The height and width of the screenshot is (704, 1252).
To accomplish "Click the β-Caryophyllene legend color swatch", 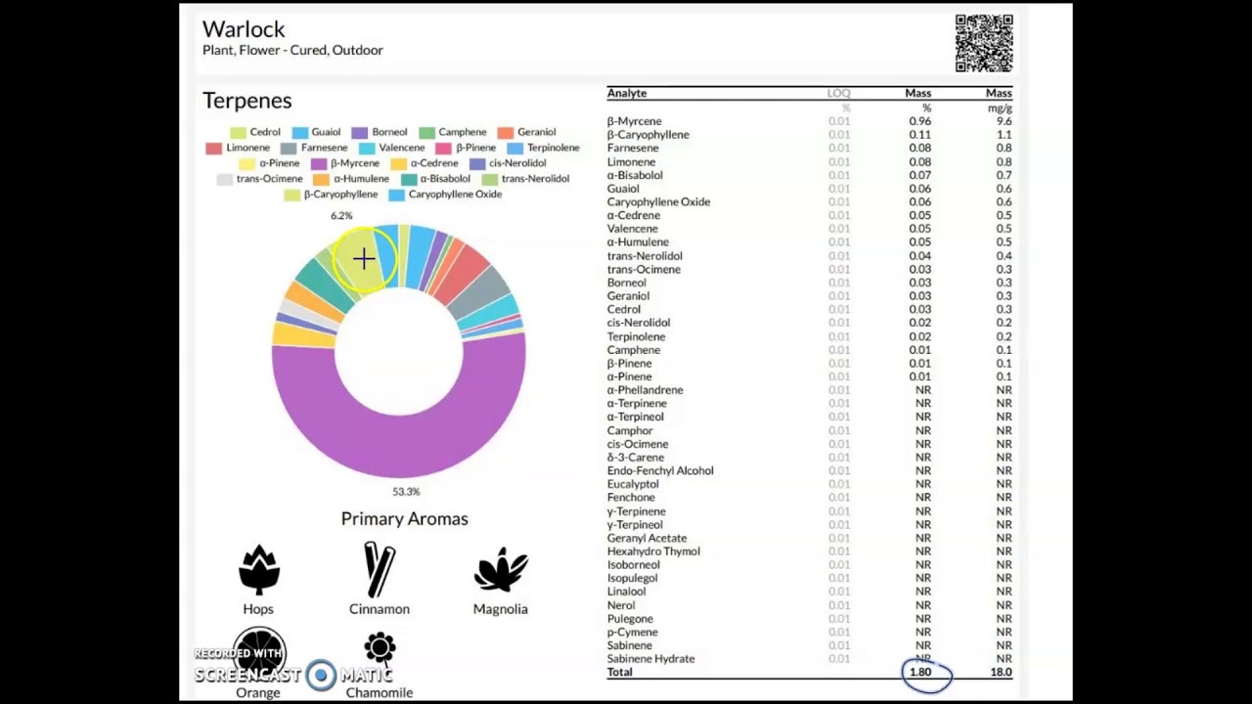I will pos(292,195).
